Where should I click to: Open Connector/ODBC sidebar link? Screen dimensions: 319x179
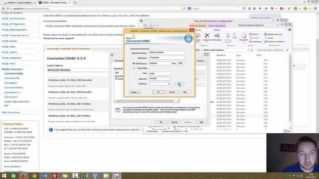[14, 74]
